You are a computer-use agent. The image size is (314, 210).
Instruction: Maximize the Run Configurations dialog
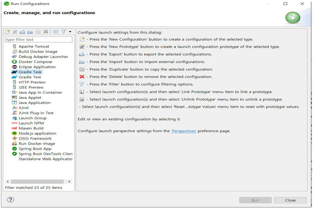point(285,4)
